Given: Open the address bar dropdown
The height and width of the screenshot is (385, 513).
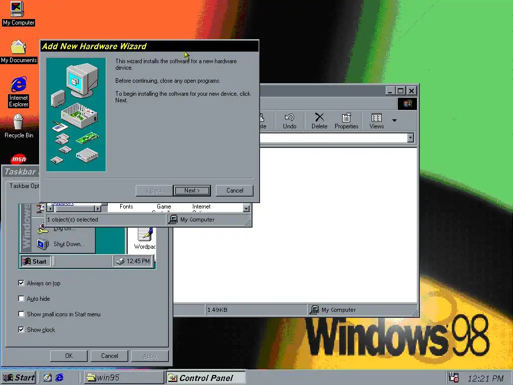Looking at the screenshot, I should [x=411, y=138].
